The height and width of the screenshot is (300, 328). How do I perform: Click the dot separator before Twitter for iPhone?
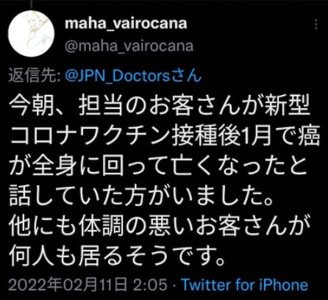click(174, 285)
